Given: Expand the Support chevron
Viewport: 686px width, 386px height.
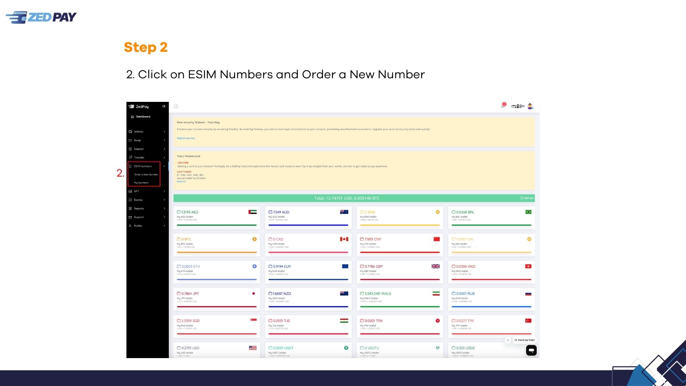Looking at the screenshot, I should coord(164,217).
